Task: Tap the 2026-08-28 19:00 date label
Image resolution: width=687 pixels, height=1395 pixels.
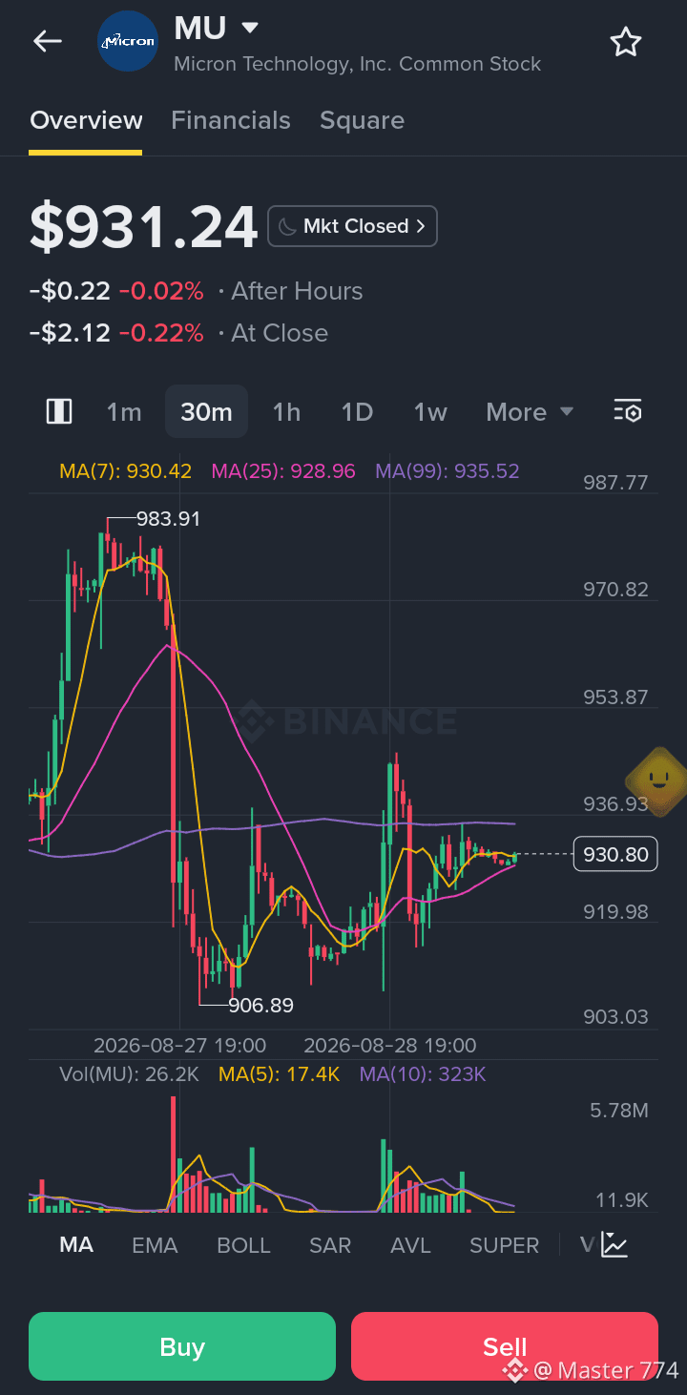Action: 389,1045
